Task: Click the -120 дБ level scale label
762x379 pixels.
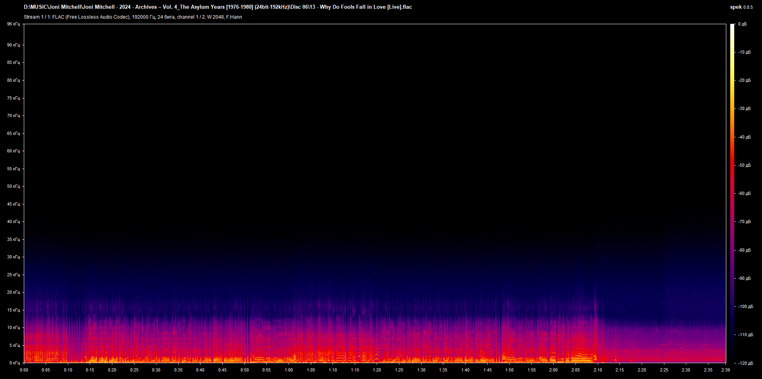Action: point(745,363)
